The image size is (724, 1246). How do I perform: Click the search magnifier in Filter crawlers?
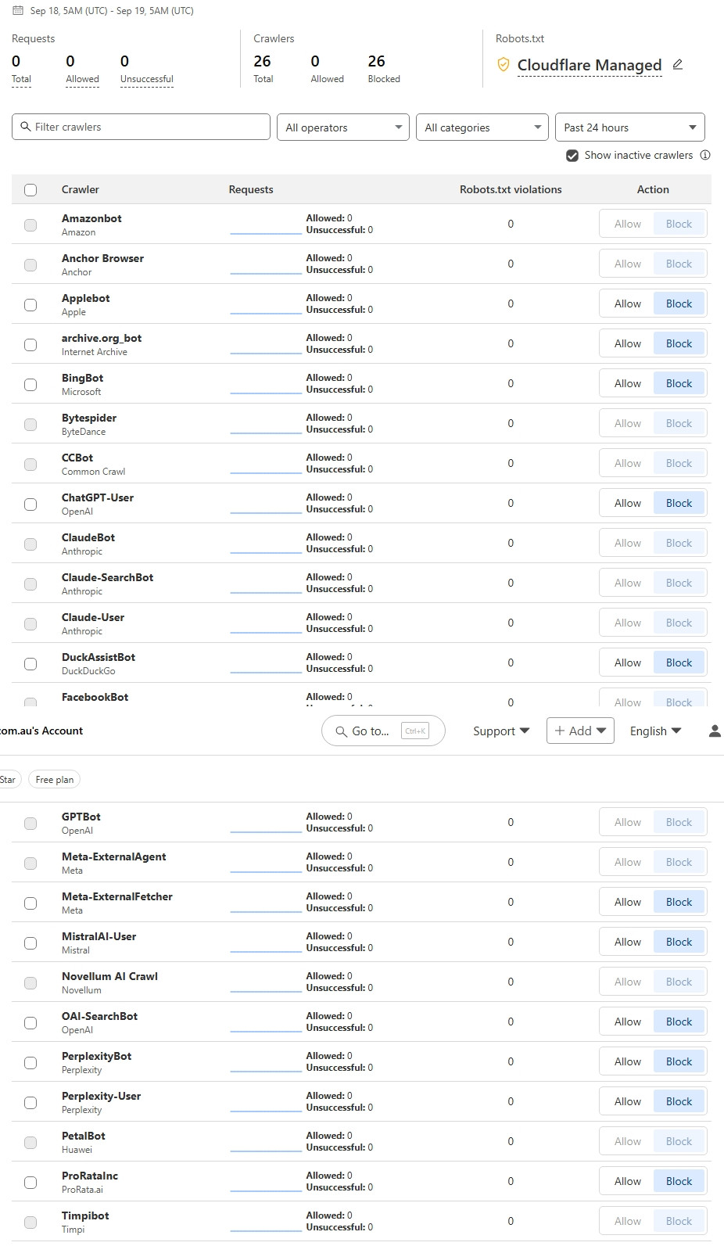coord(25,127)
